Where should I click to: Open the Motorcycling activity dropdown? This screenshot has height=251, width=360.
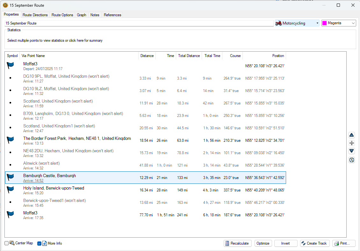click(x=318, y=23)
